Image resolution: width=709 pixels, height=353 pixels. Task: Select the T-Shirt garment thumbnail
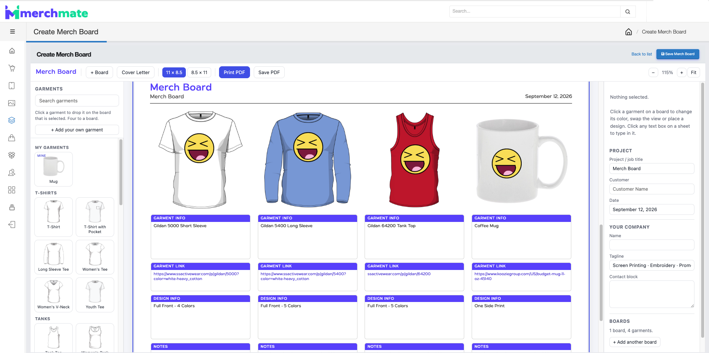point(53,217)
